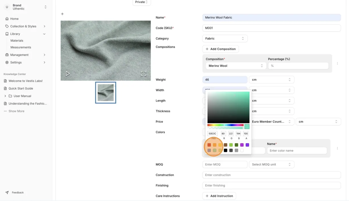Click the R value field 80
349x201 pixels.
(x=223, y=134)
